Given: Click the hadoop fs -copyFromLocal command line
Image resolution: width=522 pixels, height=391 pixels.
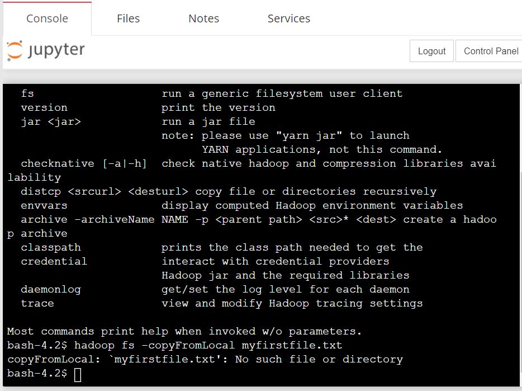Looking at the screenshot, I should coord(174,345).
